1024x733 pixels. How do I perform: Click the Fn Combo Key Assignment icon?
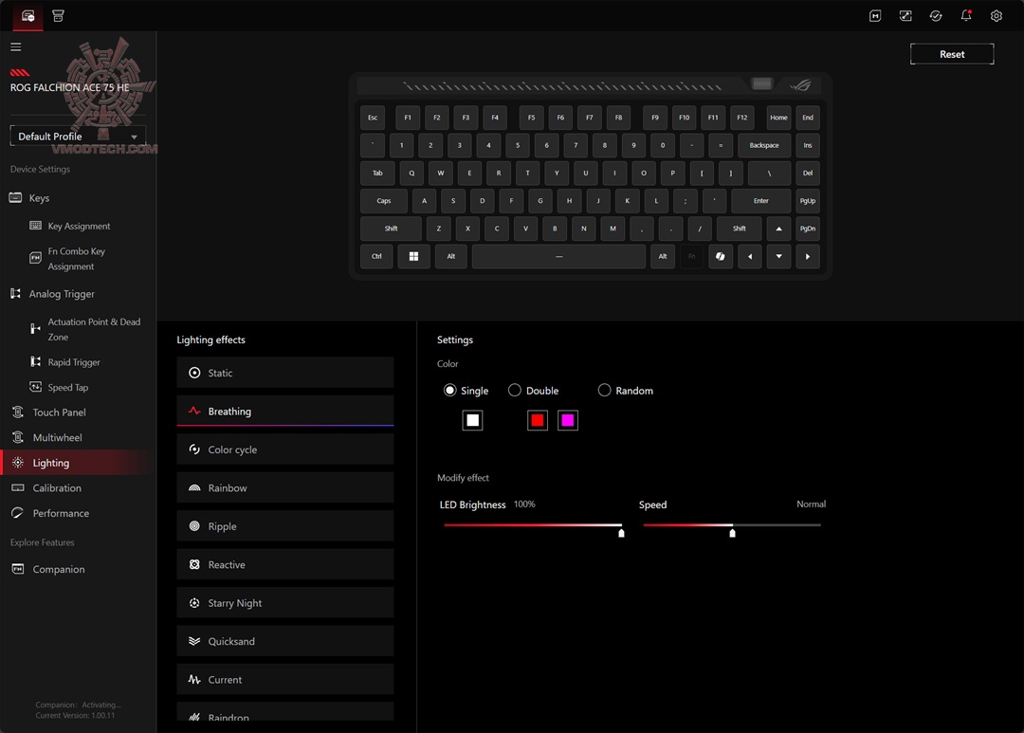(x=36, y=258)
